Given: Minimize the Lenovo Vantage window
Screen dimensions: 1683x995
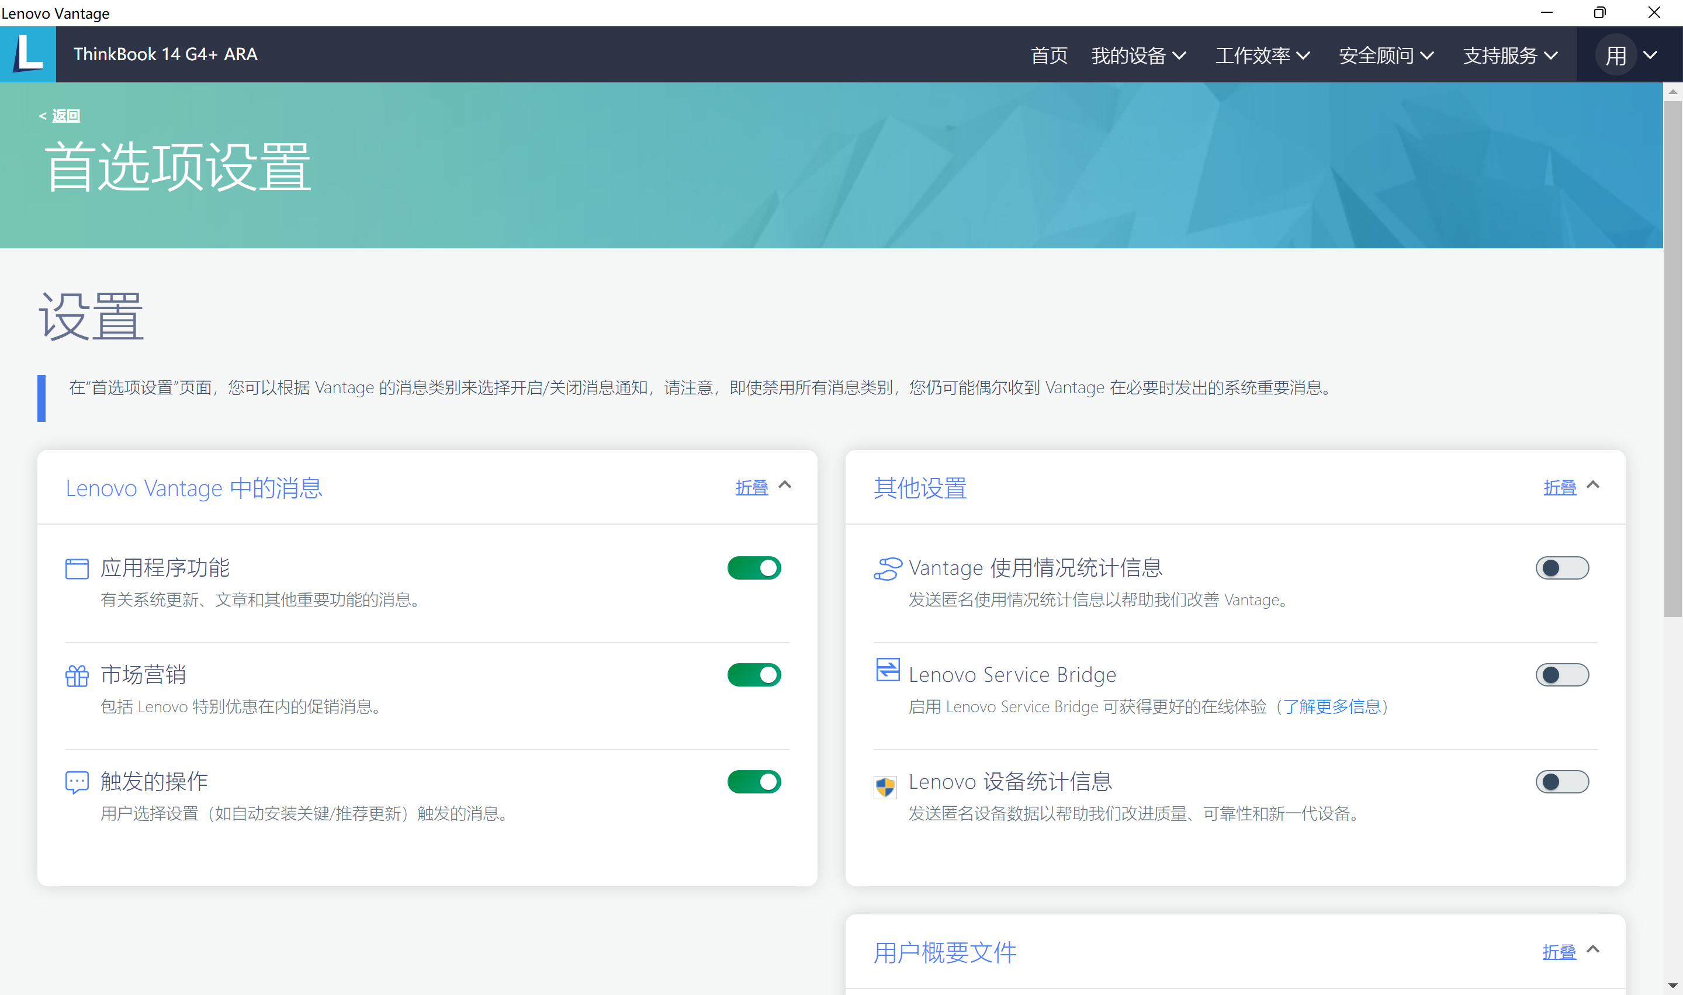Looking at the screenshot, I should coord(1547,13).
